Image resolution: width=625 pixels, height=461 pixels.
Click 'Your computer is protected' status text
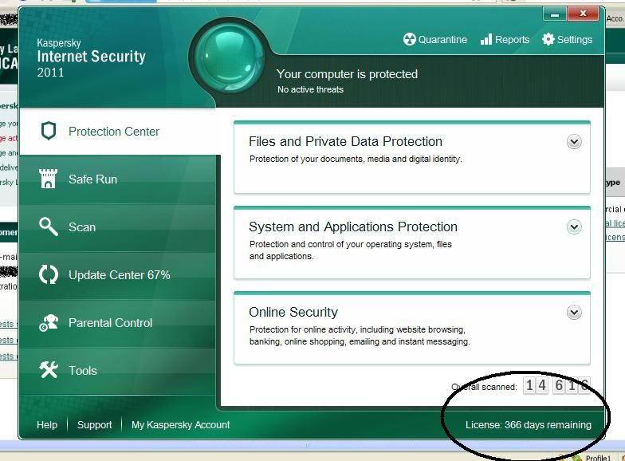point(347,74)
